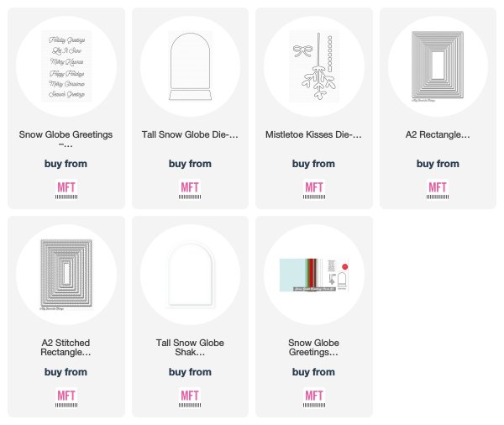
Task: Open the Snow Globe Greetings kit thumbnail
Action: [313, 275]
